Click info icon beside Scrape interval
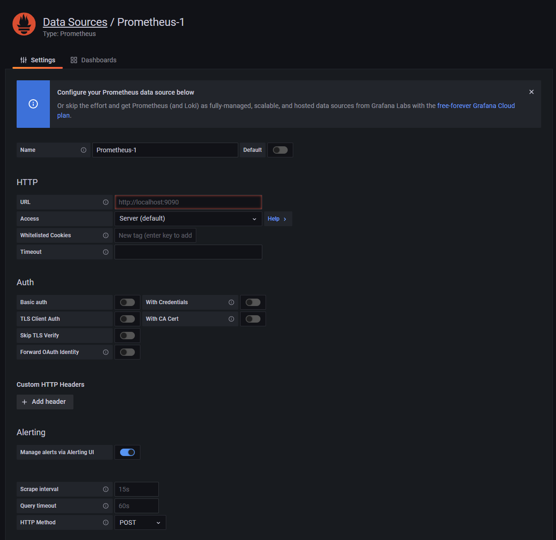The width and height of the screenshot is (556, 540). [106, 489]
